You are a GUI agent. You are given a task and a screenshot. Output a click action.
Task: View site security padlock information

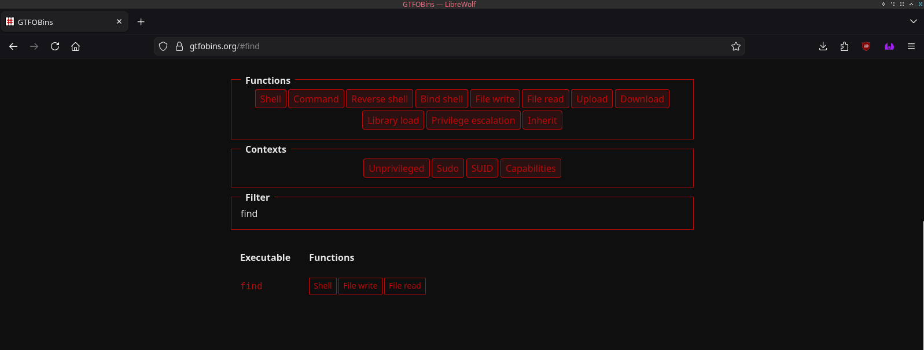pos(179,46)
